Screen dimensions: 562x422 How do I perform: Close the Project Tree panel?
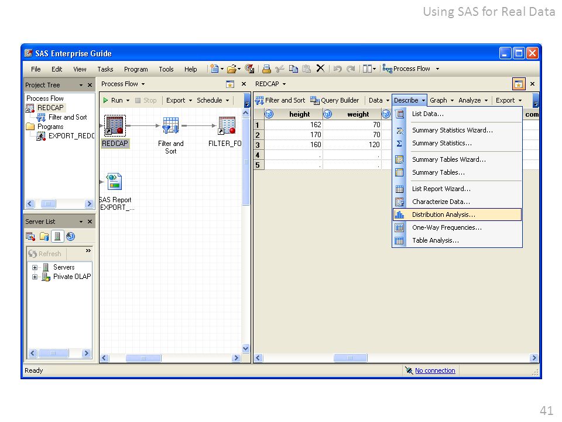pyautogui.click(x=90, y=85)
